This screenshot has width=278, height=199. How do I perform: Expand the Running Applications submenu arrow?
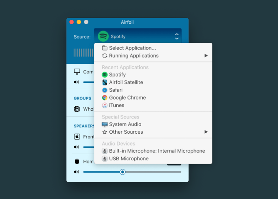click(206, 56)
